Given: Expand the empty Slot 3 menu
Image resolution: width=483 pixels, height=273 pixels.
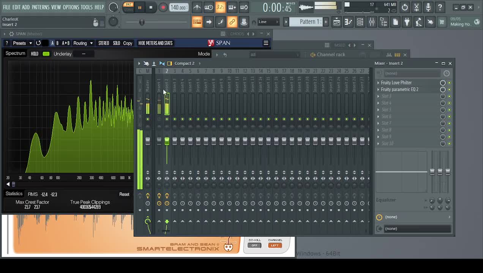Looking at the screenshot, I should point(378,96).
